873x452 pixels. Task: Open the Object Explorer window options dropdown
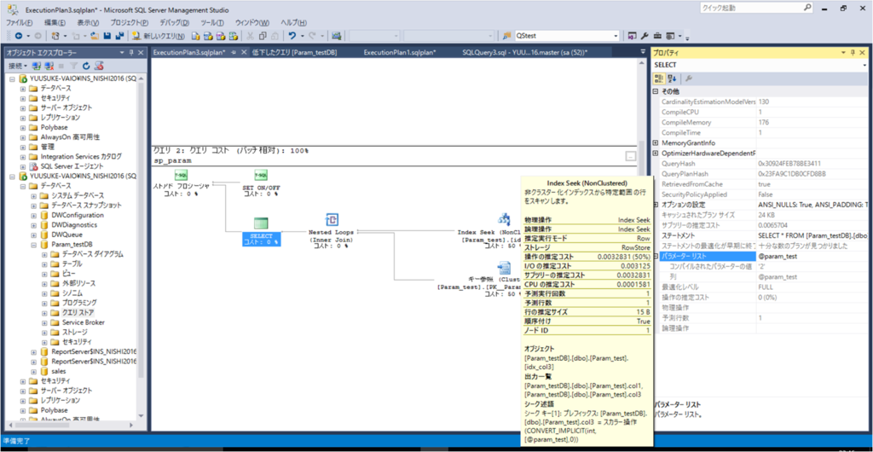point(122,52)
